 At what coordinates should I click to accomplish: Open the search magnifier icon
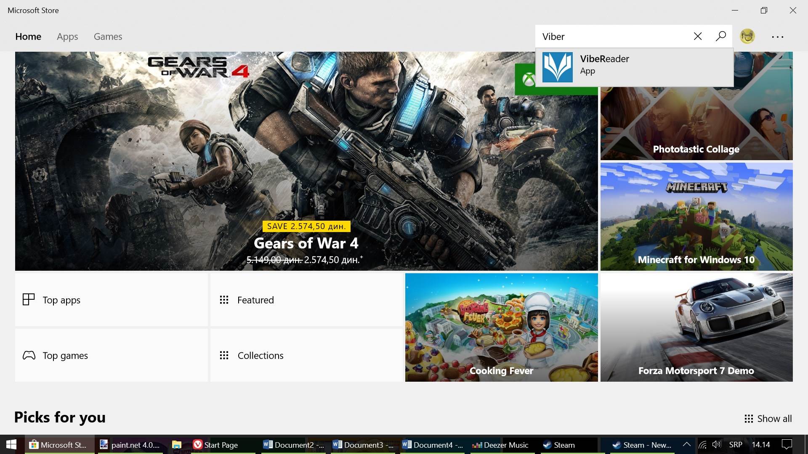(720, 36)
